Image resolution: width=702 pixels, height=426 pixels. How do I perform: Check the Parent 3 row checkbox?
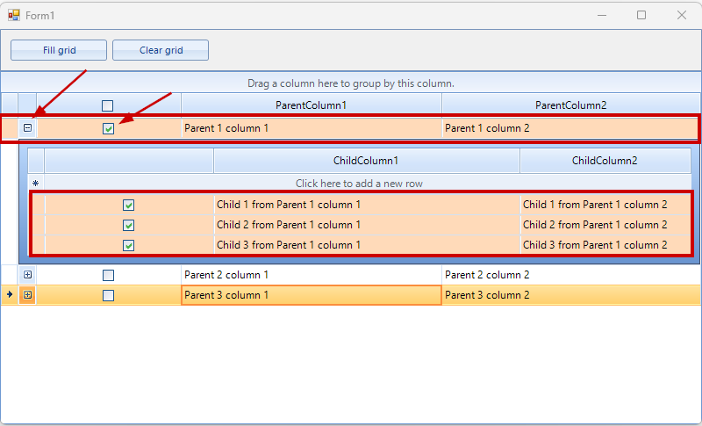point(108,295)
